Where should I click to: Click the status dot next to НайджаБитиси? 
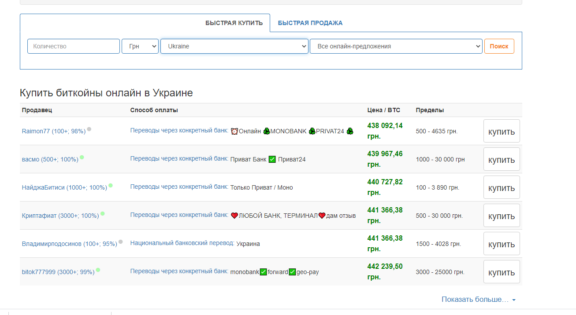[x=111, y=186]
